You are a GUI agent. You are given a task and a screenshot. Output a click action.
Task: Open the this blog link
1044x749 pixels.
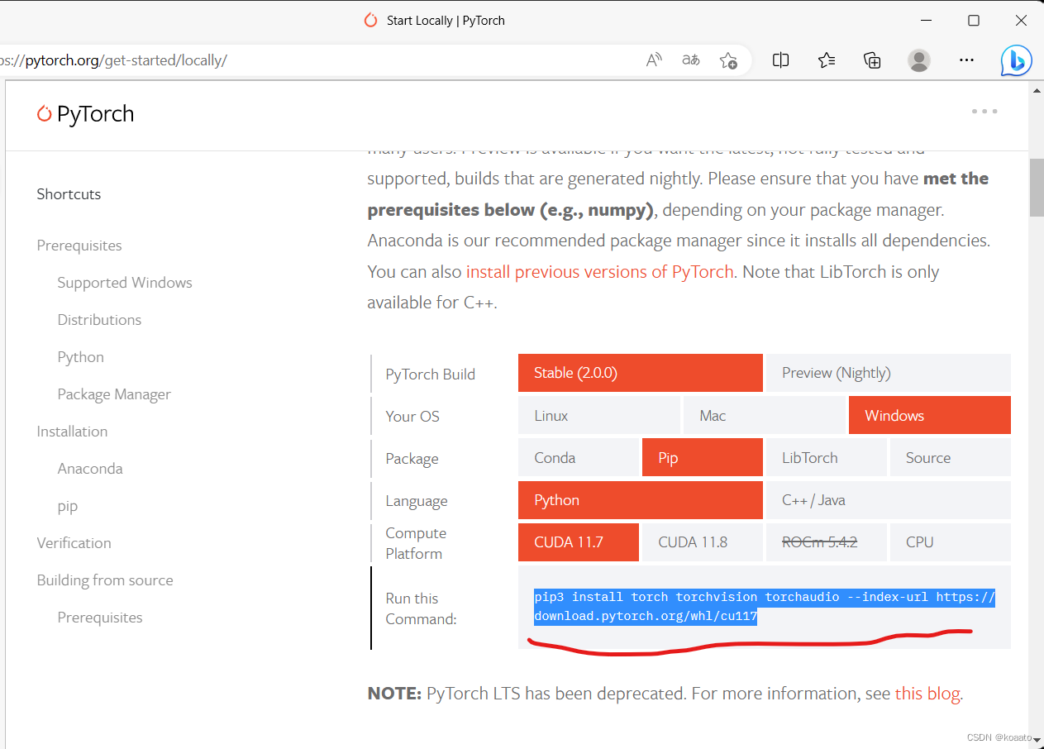pyautogui.click(x=927, y=693)
